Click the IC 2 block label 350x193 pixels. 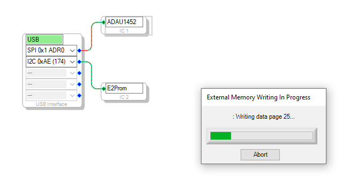[124, 97]
